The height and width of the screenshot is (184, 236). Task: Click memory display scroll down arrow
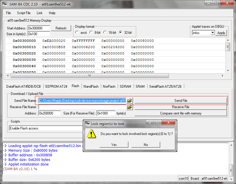(x=228, y=71)
